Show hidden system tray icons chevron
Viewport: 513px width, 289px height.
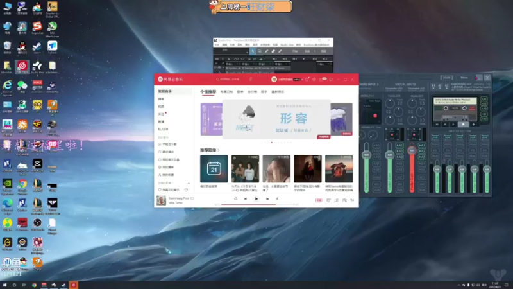(458, 285)
